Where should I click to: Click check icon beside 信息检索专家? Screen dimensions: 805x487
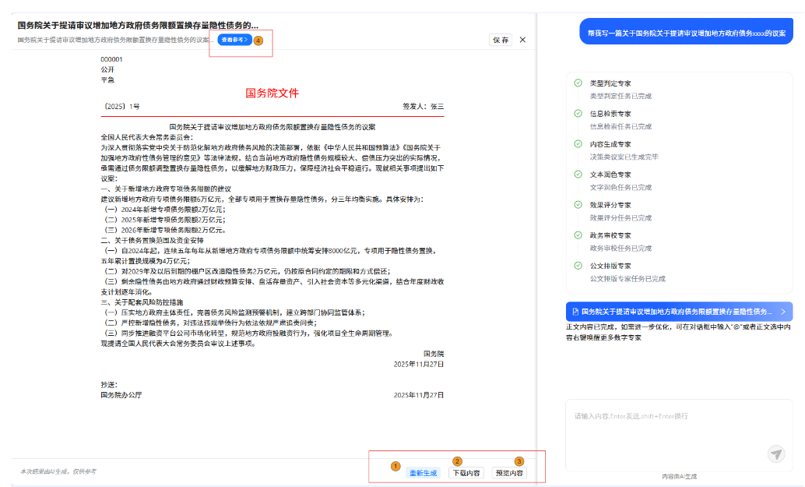point(578,113)
